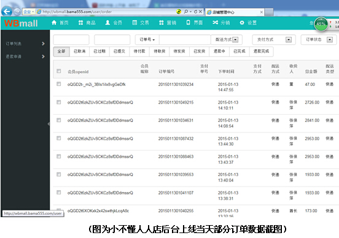The height and width of the screenshot is (238, 339).
Task: Select the 待取货 tab
Action: coord(160,52)
